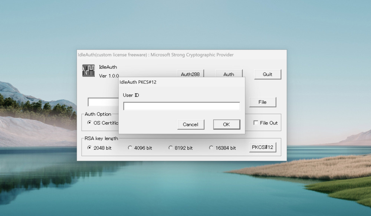Open the File browse button

(x=262, y=102)
